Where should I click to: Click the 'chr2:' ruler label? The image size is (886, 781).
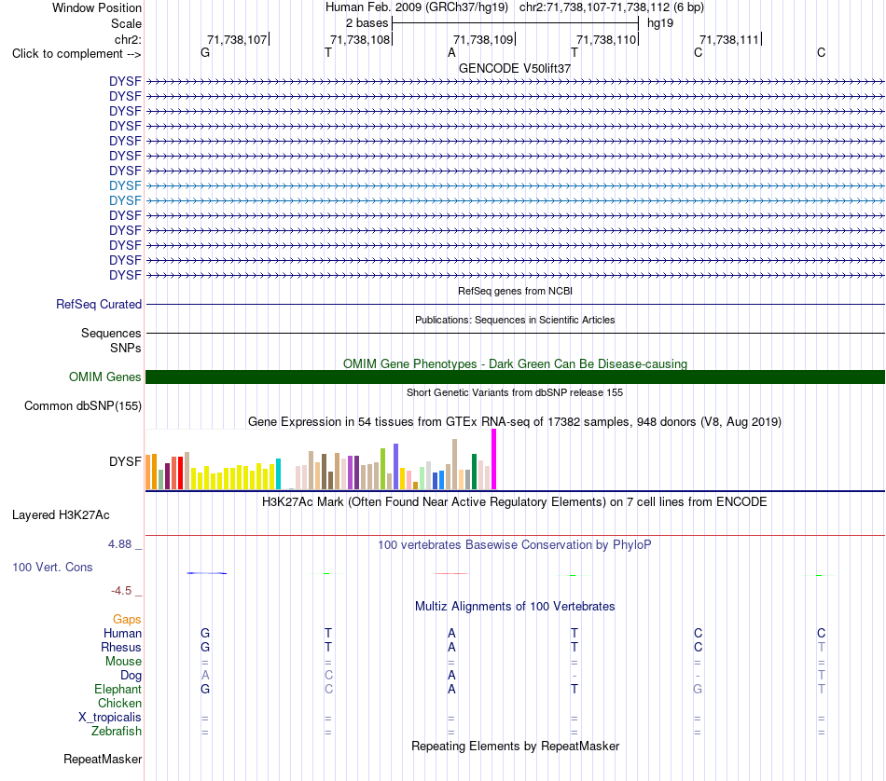click(128, 39)
